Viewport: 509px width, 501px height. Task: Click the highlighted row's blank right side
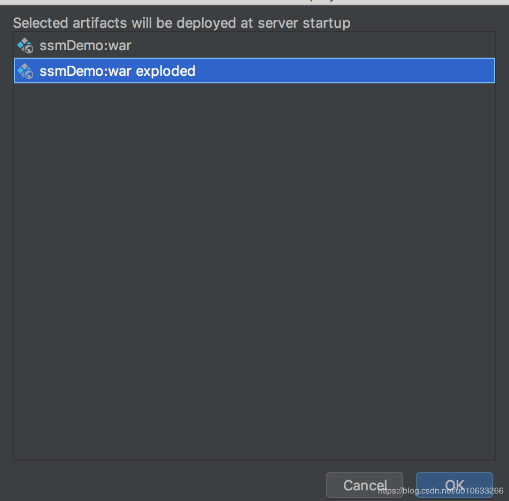pos(344,71)
